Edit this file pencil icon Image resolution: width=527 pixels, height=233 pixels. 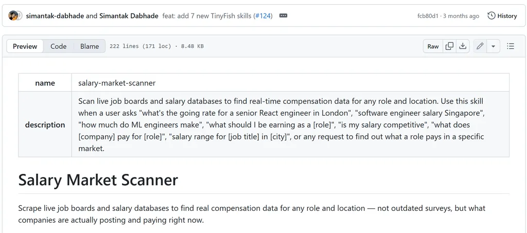coord(480,46)
